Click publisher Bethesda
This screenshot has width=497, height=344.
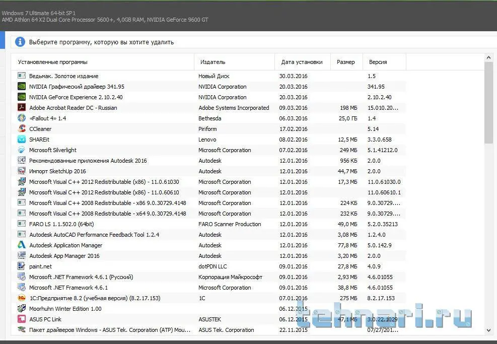click(210, 118)
